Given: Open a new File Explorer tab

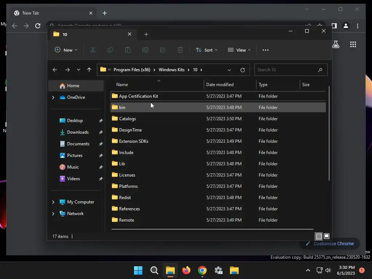Looking at the screenshot, I should 146,35.
